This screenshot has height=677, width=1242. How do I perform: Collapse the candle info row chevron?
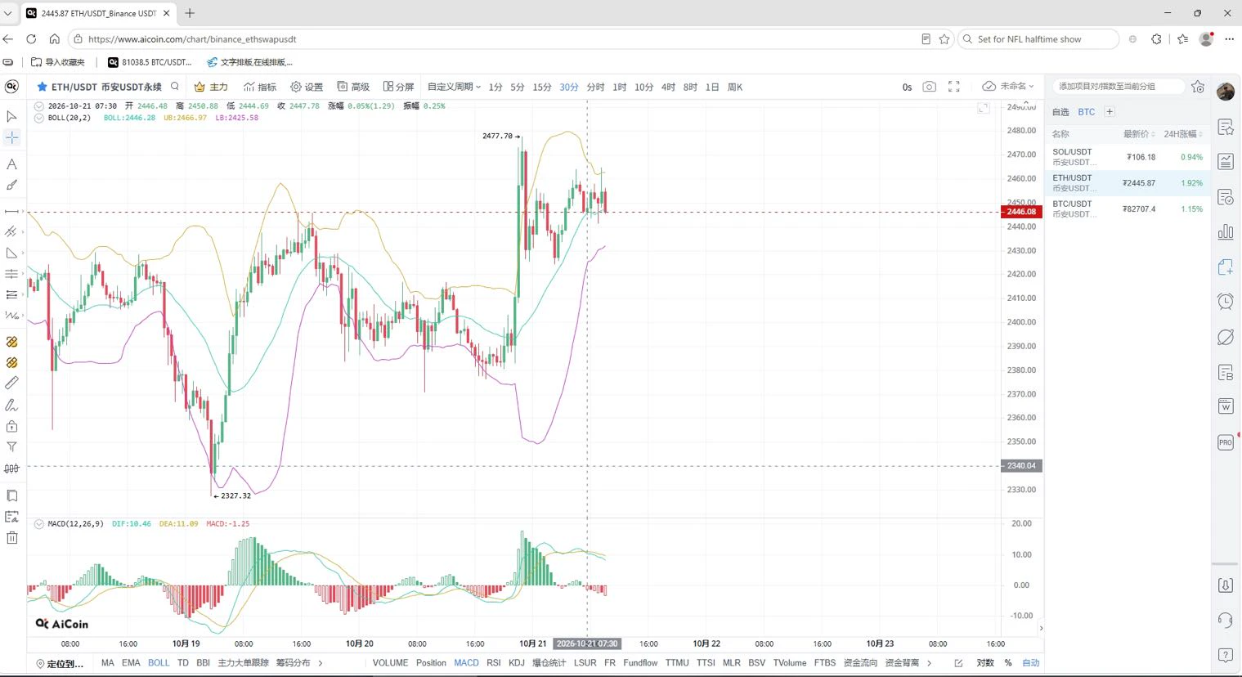point(38,106)
